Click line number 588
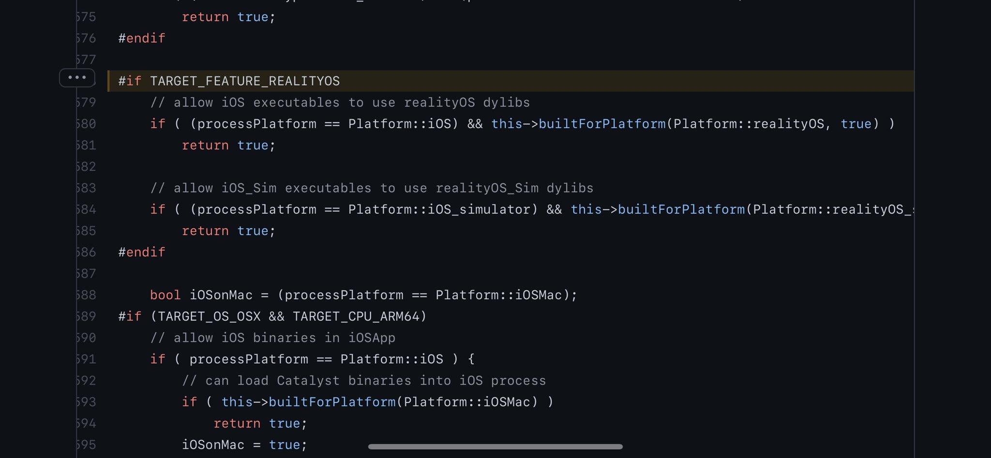Image resolution: width=991 pixels, height=458 pixels. (x=86, y=295)
